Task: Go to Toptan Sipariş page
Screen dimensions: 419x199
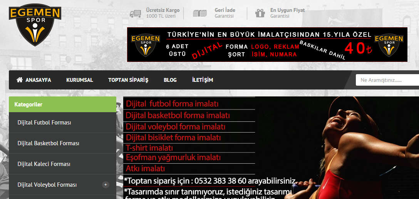Action: [x=128, y=80]
